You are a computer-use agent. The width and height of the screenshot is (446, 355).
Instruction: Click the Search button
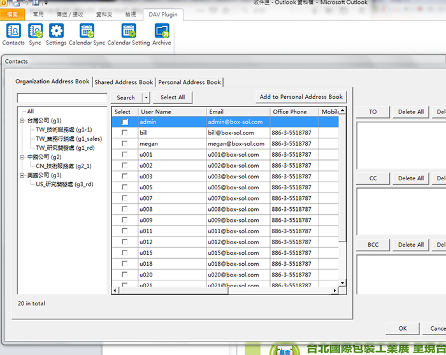(x=126, y=98)
